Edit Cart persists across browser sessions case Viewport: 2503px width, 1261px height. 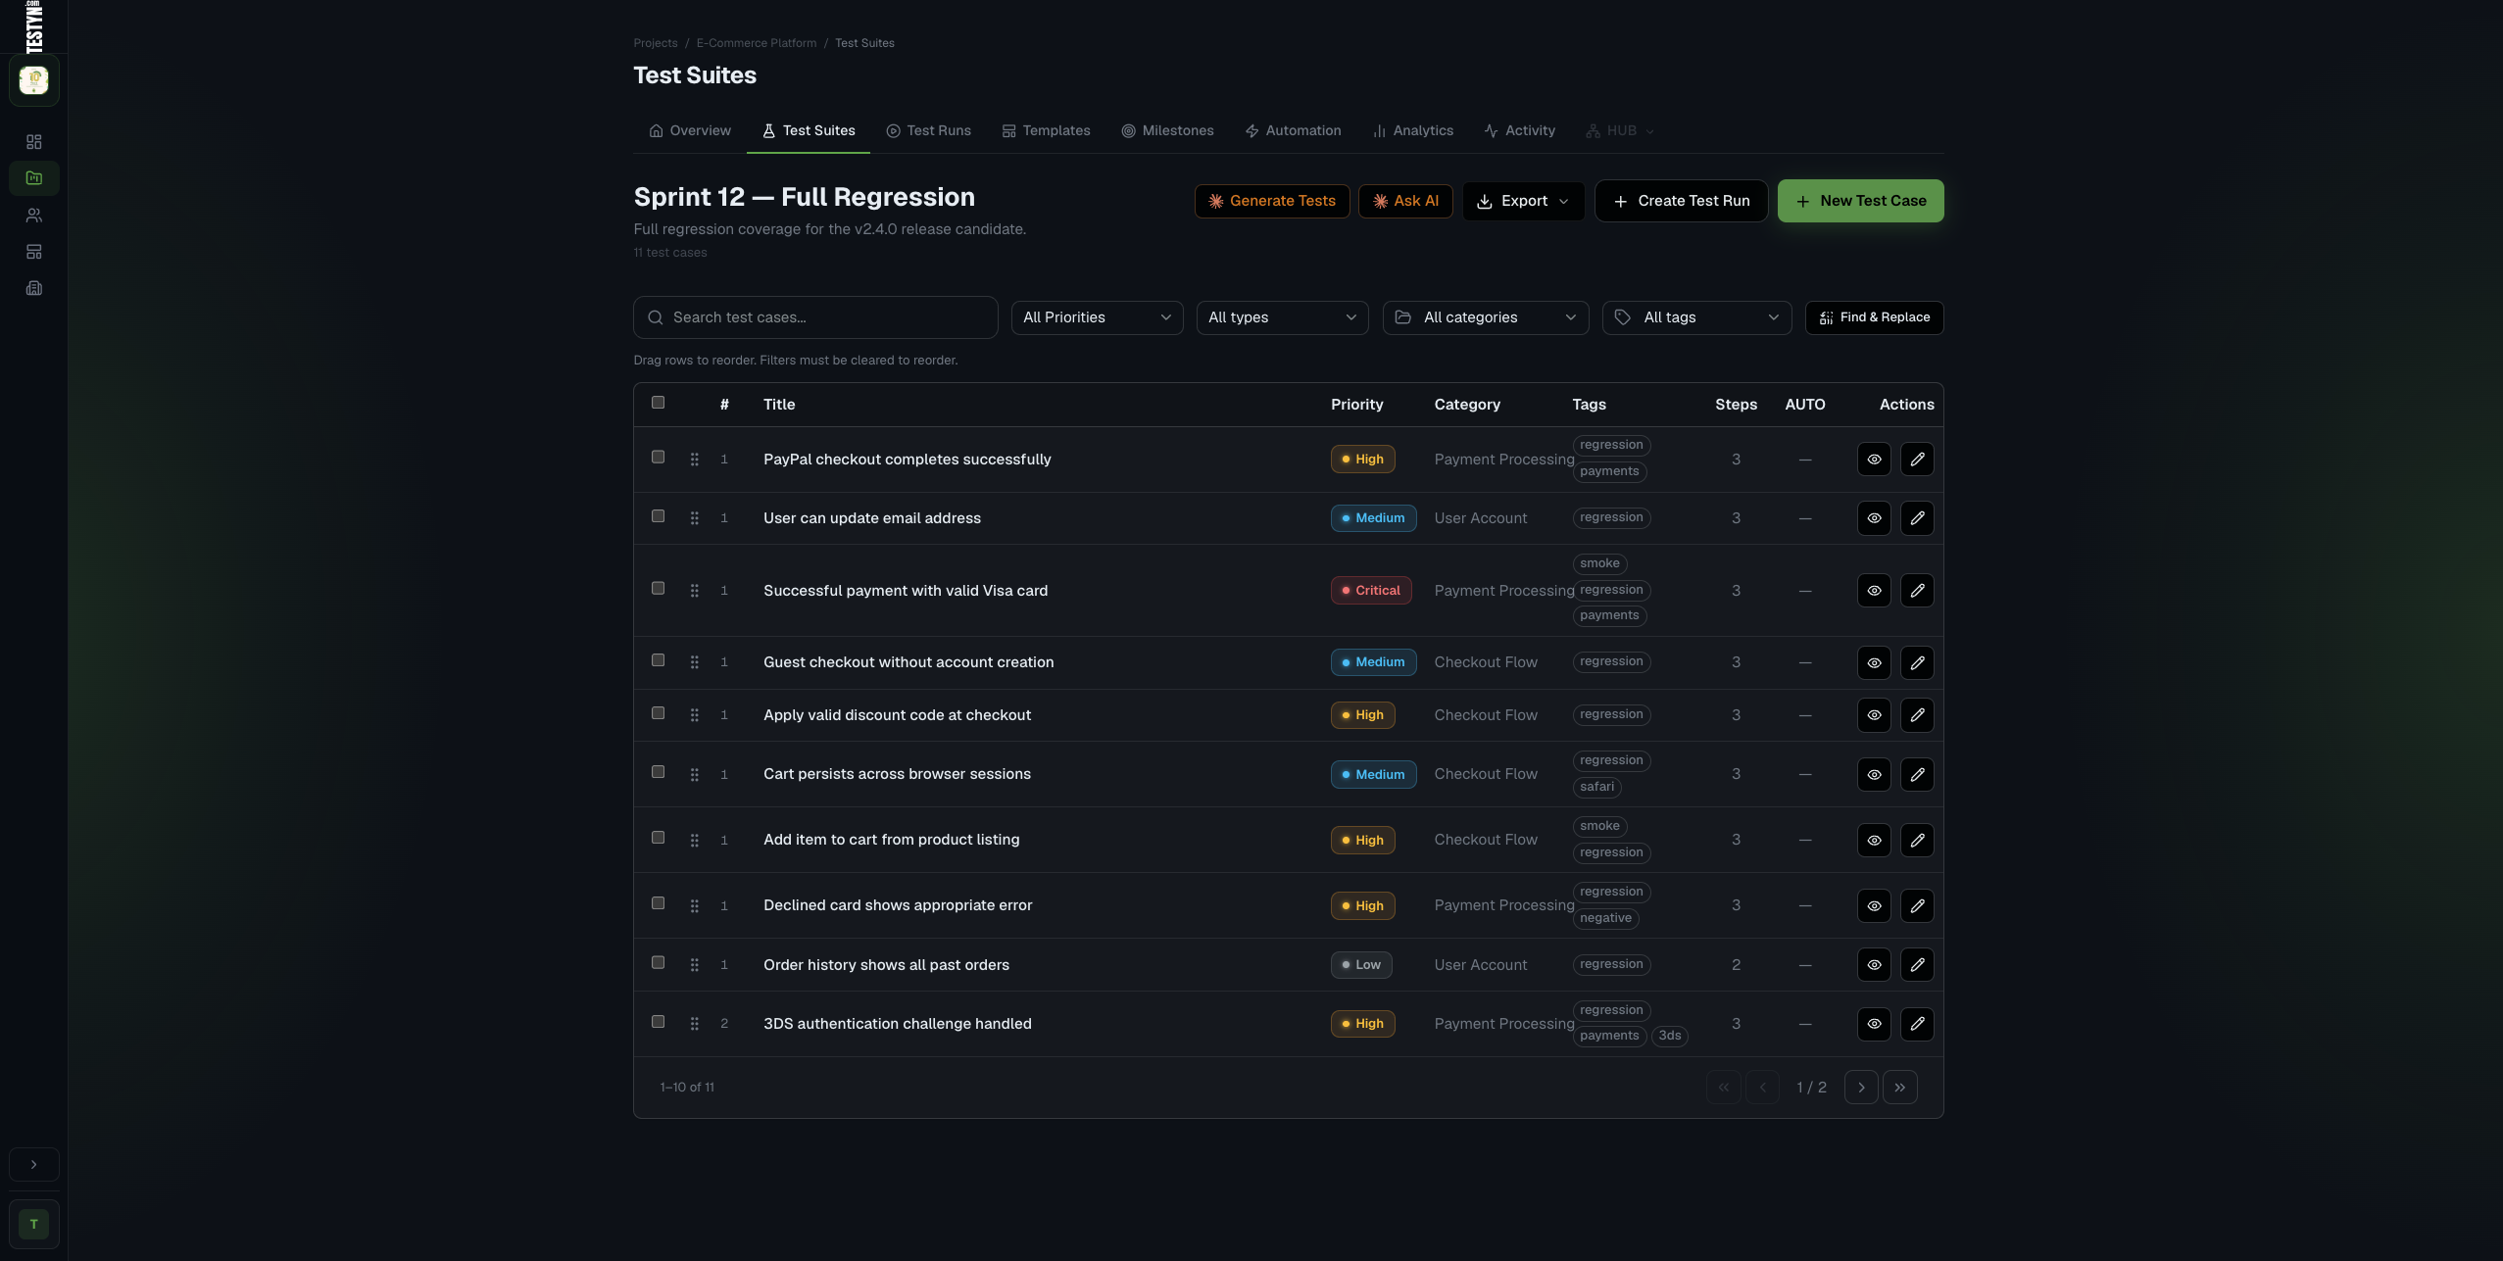[x=1917, y=775]
